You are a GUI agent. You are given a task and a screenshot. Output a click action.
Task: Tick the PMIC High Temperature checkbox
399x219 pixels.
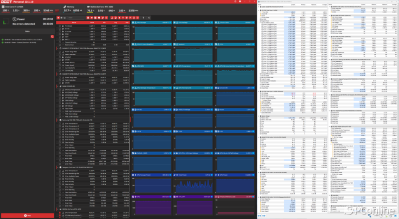(x=60, y=111)
